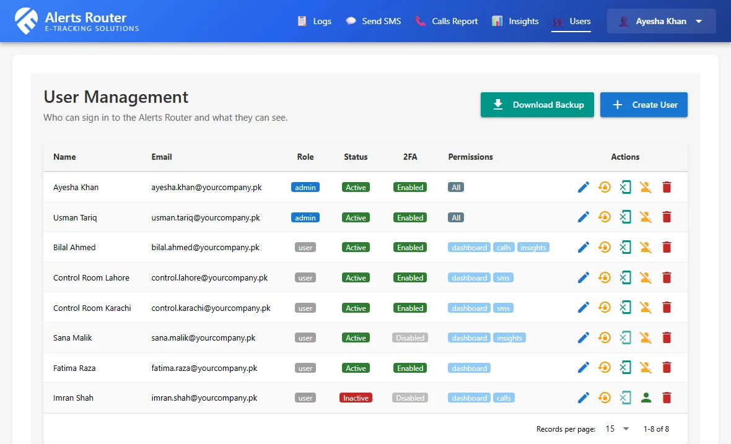Delete Ayesha Khan with the trash icon
The width and height of the screenshot is (731, 444).
pos(667,187)
